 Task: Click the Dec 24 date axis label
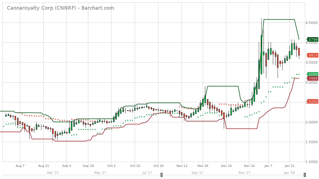(249, 166)
